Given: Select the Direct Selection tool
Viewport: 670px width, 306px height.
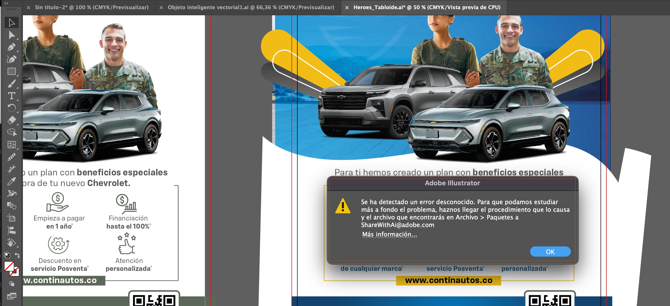Looking at the screenshot, I should click(x=11, y=35).
